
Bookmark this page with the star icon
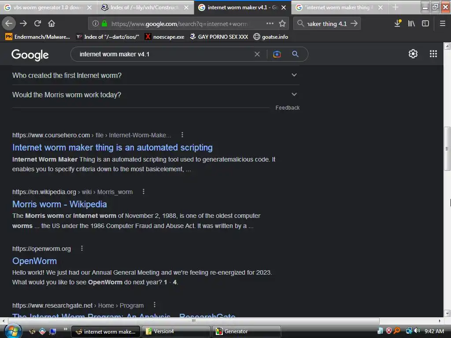[282, 23]
